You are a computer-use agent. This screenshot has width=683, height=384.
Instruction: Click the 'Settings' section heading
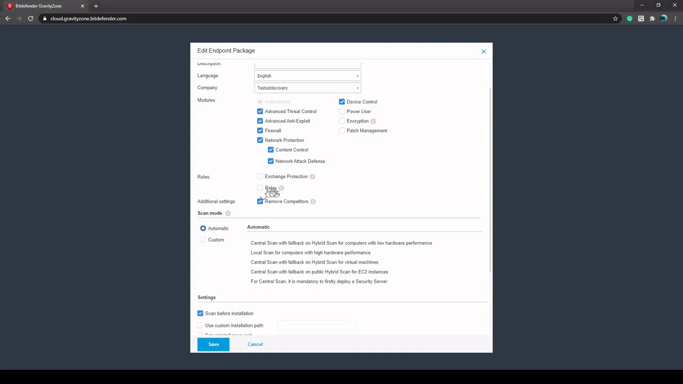pos(207,298)
